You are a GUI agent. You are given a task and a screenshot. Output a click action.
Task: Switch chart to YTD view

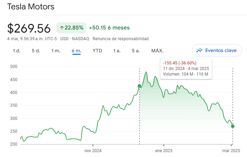[97, 51]
